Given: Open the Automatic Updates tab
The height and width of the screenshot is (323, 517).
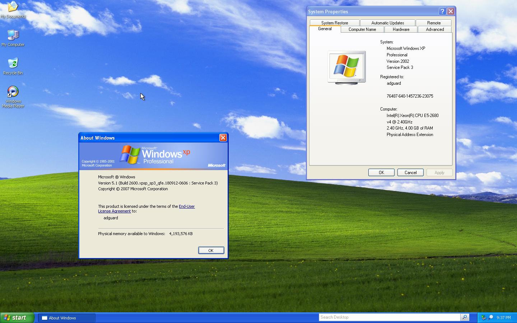Looking at the screenshot, I should click(387, 22).
